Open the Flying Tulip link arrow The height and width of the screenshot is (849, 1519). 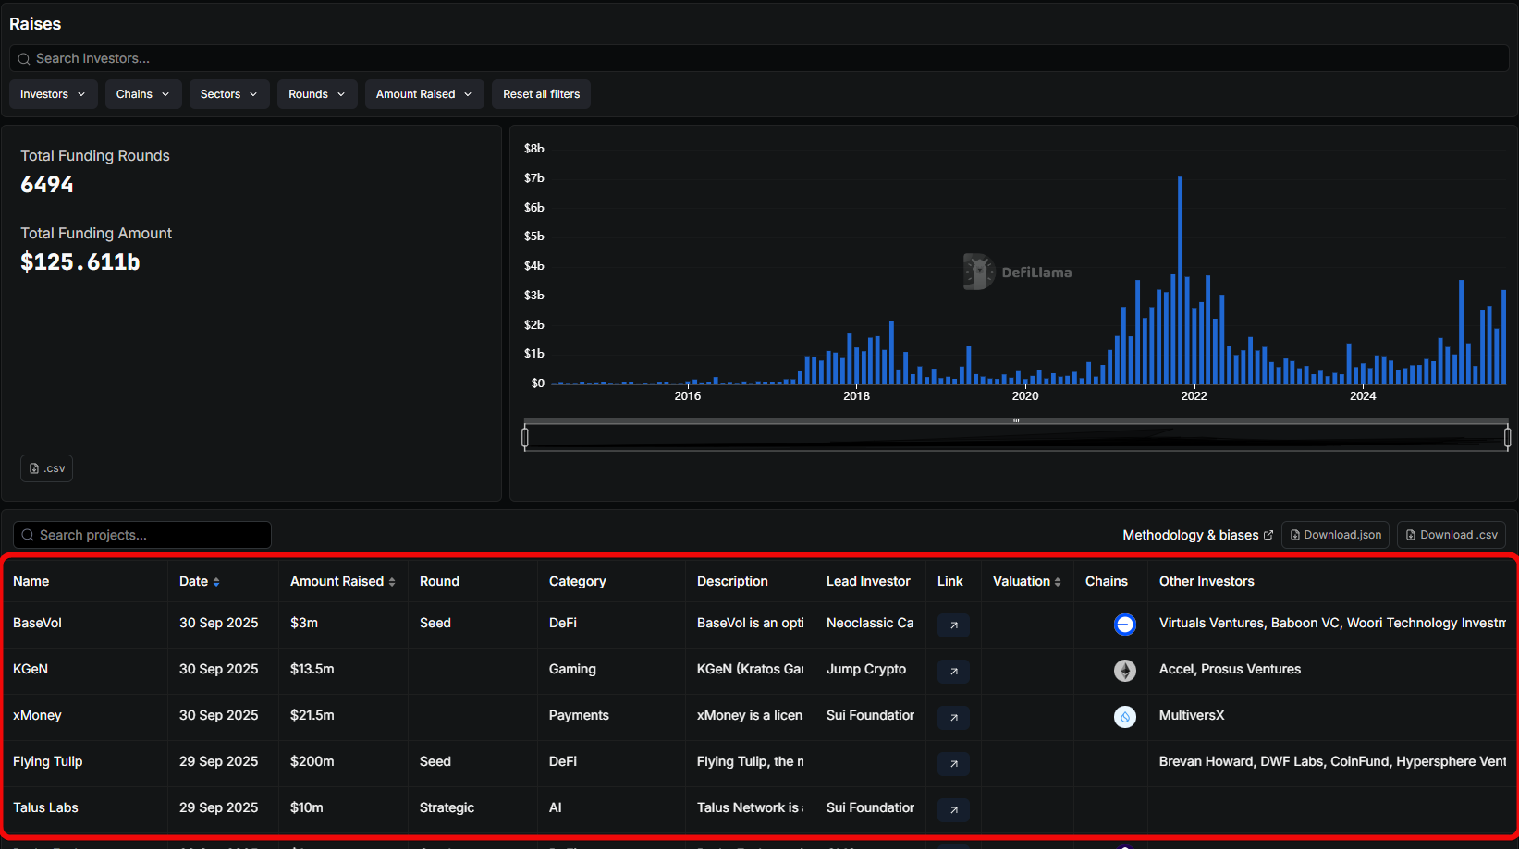[953, 764]
